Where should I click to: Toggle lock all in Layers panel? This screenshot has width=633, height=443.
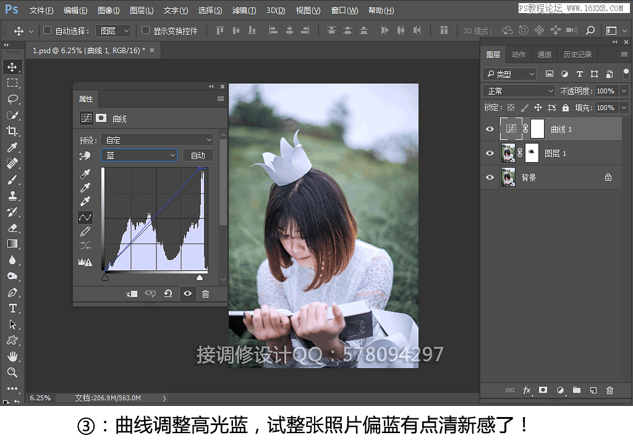(x=566, y=108)
